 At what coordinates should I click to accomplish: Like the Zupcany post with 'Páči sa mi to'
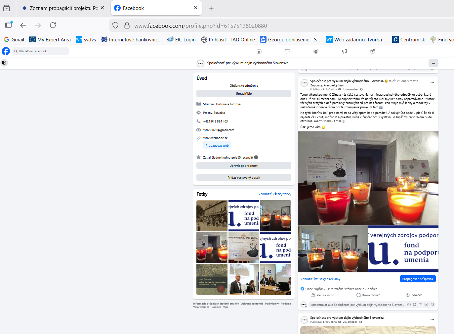tap(322, 295)
